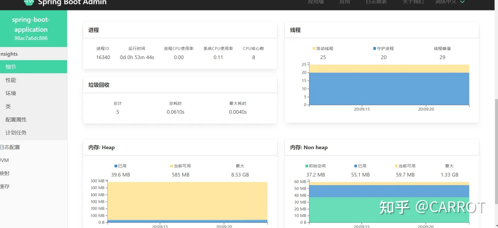The width and height of the screenshot is (498, 228).
Task: Select 类 from the Insights sidebar
Action: click(x=9, y=106)
